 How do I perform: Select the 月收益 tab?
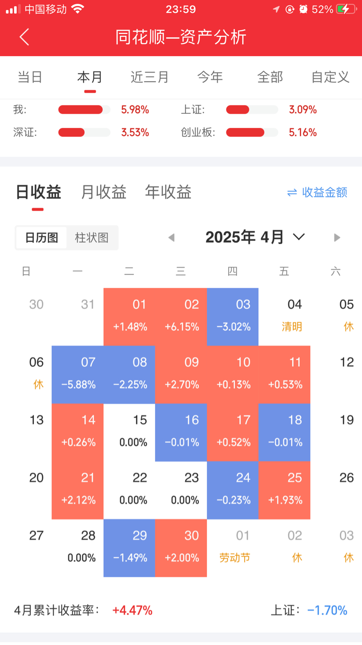[104, 192]
